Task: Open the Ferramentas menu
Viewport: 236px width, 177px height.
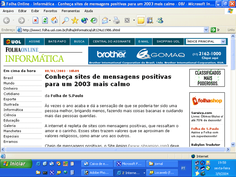Action: [70, 11]
